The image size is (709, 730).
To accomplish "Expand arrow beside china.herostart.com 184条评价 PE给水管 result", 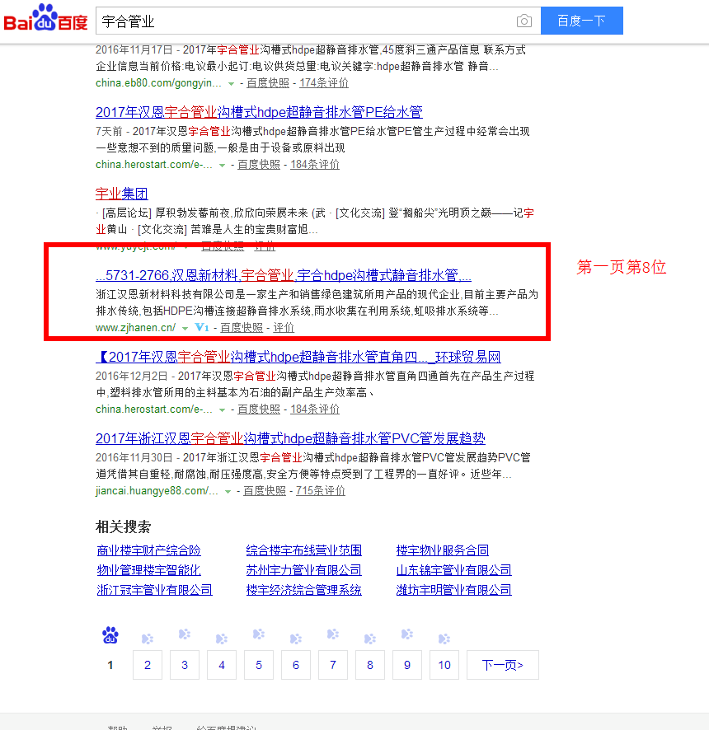I will (223, 166).
